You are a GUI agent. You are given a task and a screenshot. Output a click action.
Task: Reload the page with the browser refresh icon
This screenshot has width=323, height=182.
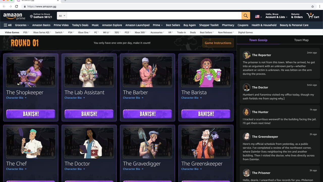coord(17,6)
